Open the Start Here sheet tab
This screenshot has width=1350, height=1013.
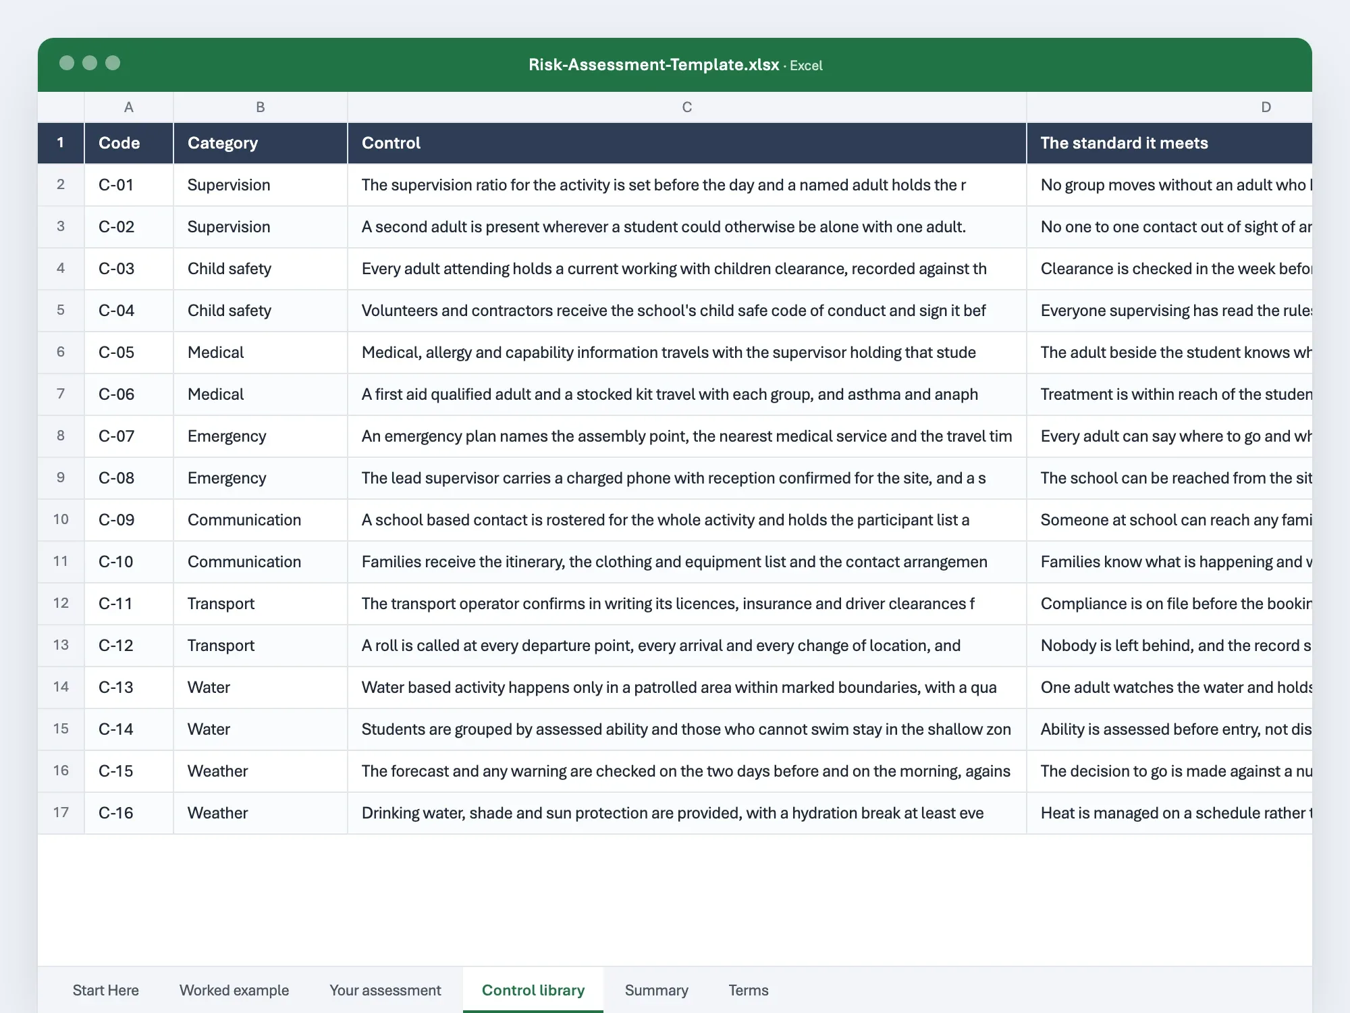click(x=105, y=990)
